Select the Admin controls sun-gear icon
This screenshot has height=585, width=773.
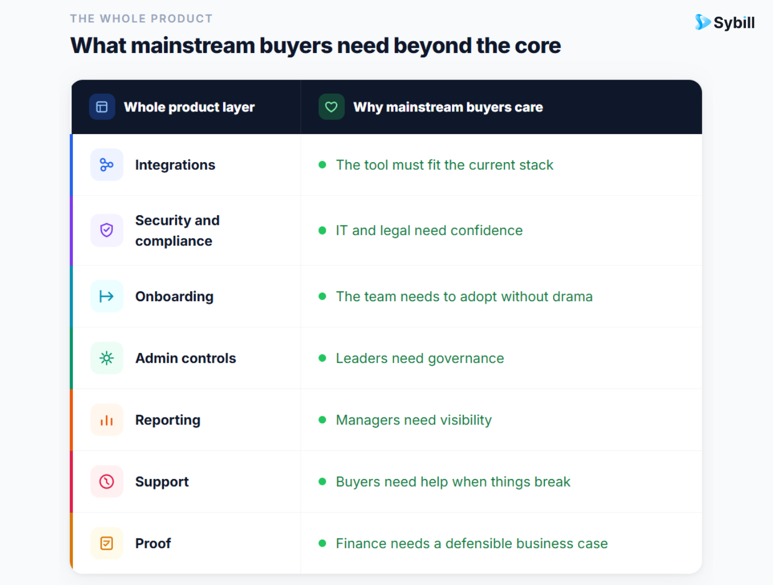pyautogui.click(x=106, y=358)
